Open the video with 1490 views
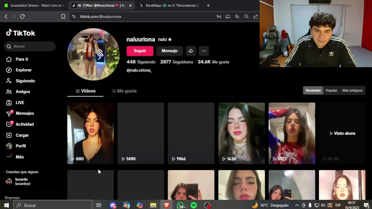The image size is (372, 209). coord(141,133)
